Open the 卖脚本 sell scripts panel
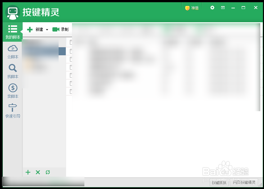This screenshot has width=264, height=189. tap(12, 91)
